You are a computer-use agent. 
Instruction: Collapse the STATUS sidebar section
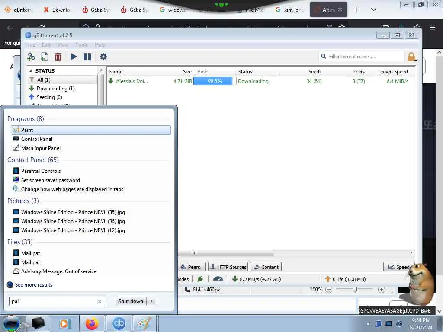point(31,71)
